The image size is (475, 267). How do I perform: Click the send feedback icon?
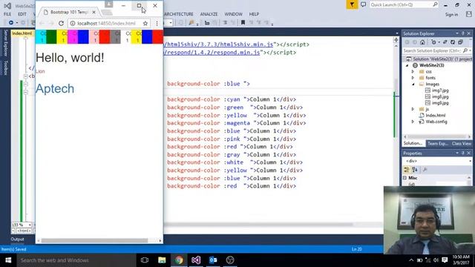click(363, 5)
